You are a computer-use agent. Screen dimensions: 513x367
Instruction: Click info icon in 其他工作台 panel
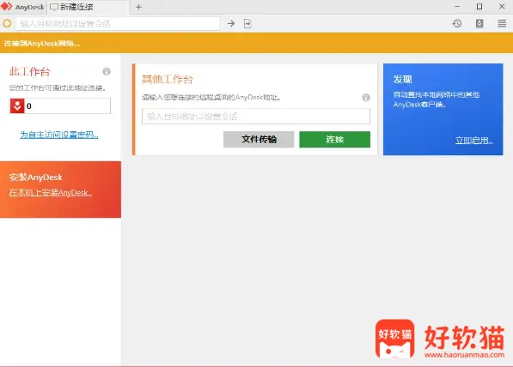tap(366, 97)
